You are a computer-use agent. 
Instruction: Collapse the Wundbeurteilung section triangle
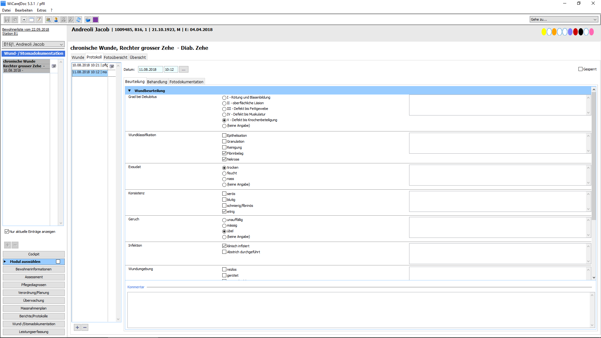pyautogui.click(x=129, y=91)
